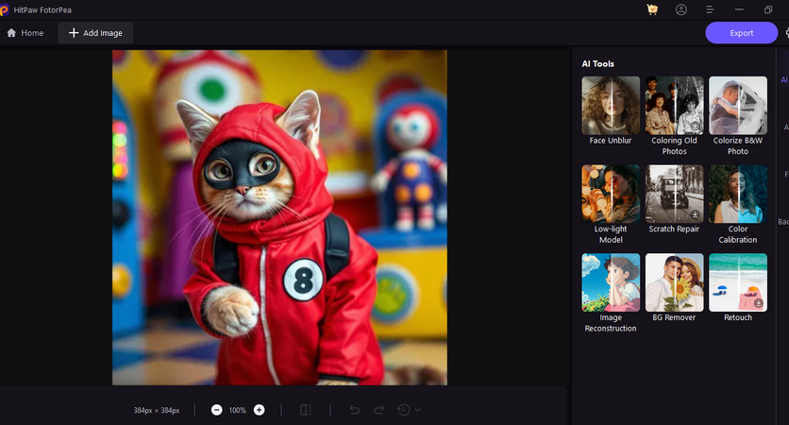Switch to the AI tab in right sidebar
This screenshot has height=425, width=789.
pyautogui.click(x=784, y=79)
